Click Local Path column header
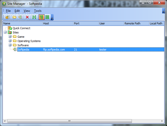The image size is (167, 126). pos(157,23)
